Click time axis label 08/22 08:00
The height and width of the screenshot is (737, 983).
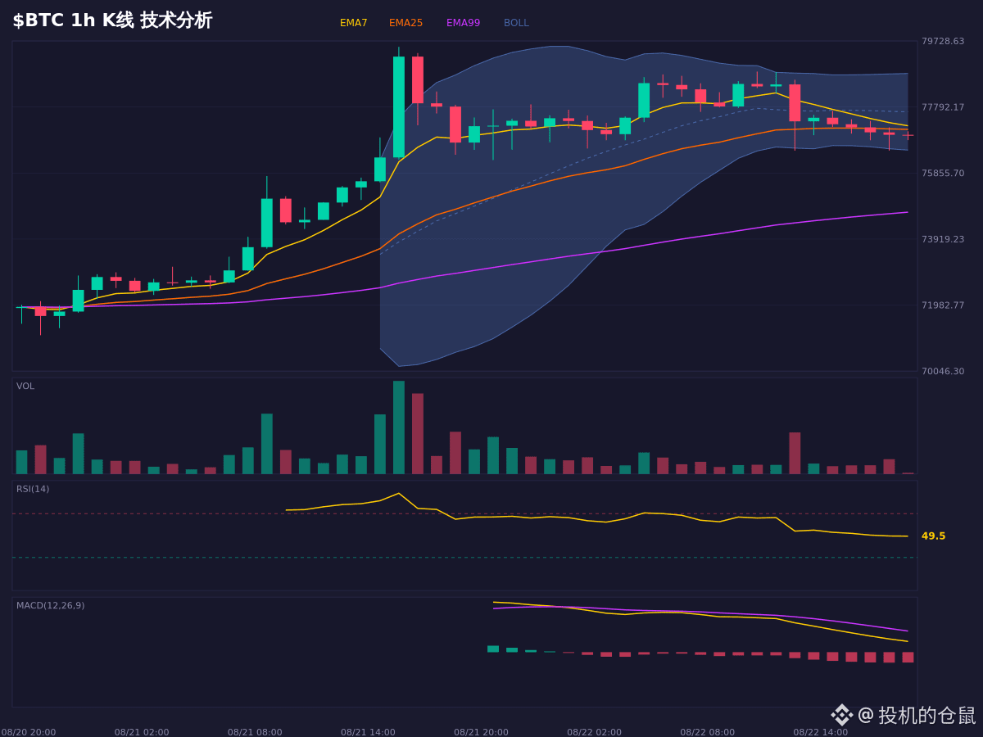707,732
